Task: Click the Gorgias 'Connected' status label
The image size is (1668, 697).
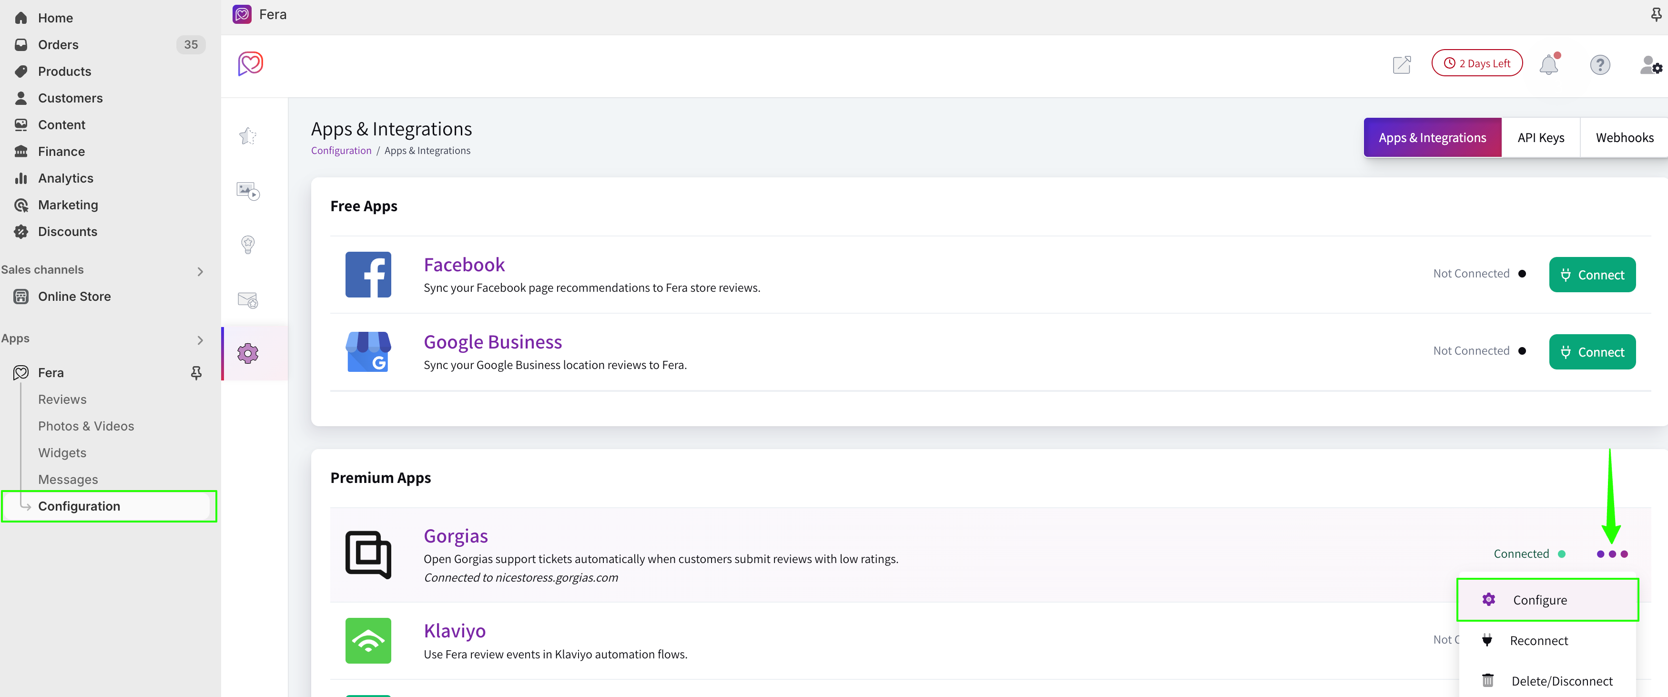Action: 1521,554
